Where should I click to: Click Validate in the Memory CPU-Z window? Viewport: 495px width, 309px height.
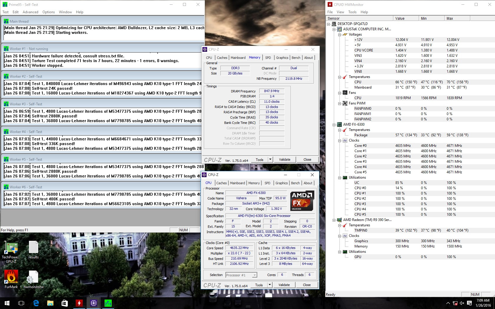285,160
